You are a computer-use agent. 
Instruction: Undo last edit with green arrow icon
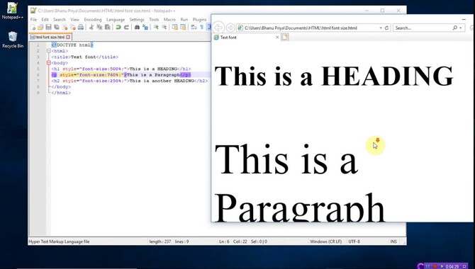118,27
